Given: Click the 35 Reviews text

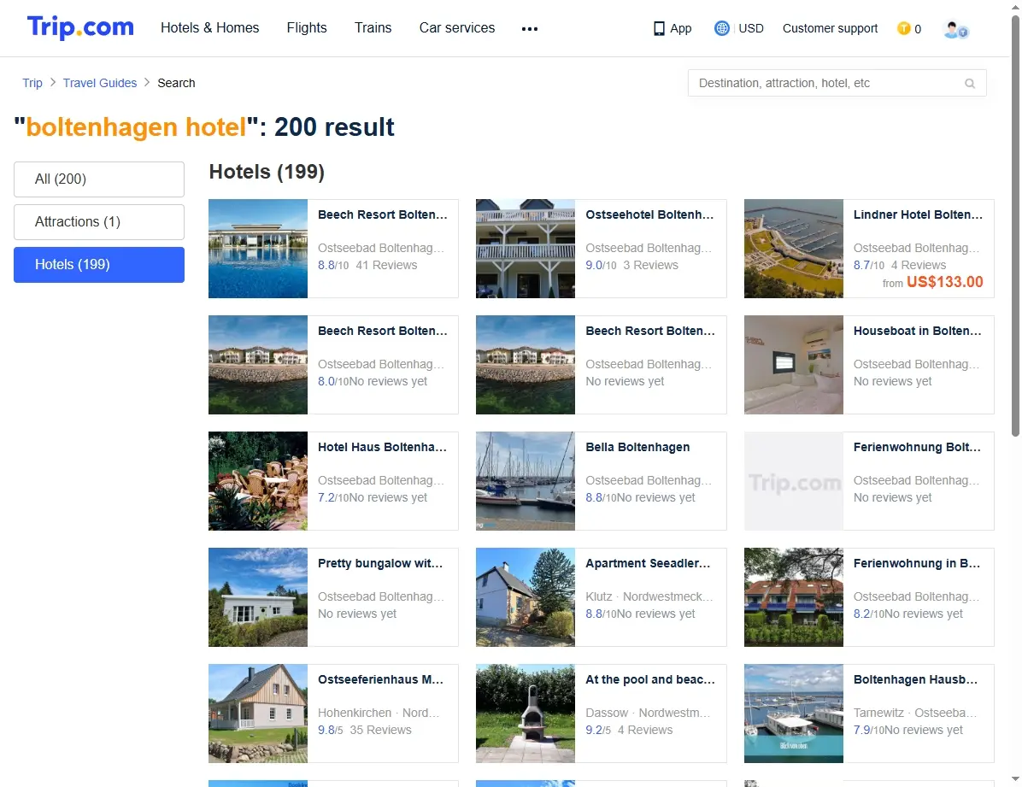Looking at the screenshot, I should coord(380,731).
